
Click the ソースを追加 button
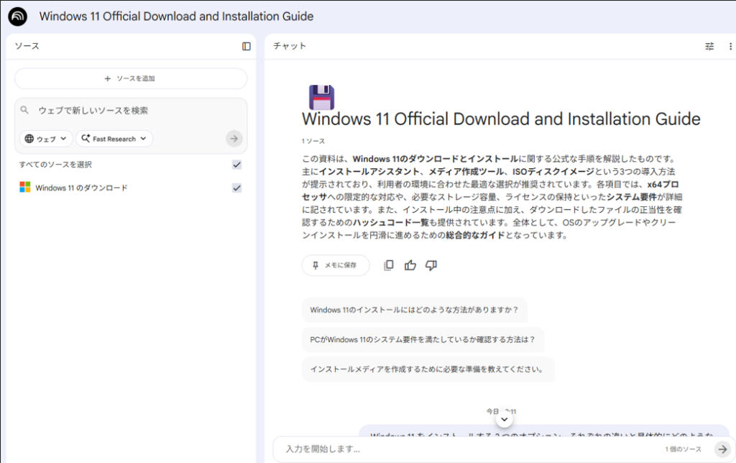[131, 78]
